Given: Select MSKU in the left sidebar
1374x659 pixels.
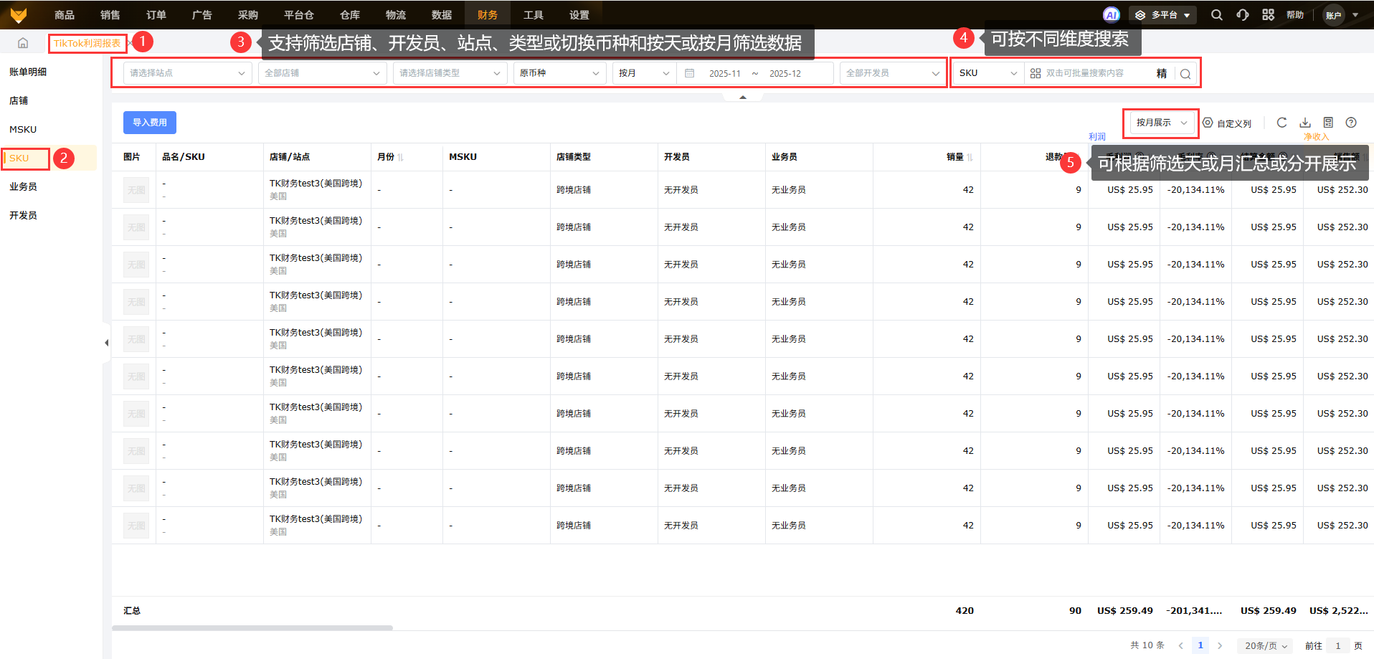Looking at the screenshot, I should click(23, 129).
